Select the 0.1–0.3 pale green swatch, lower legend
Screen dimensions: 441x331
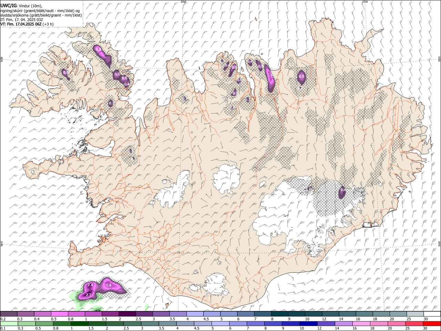[9, 323]
